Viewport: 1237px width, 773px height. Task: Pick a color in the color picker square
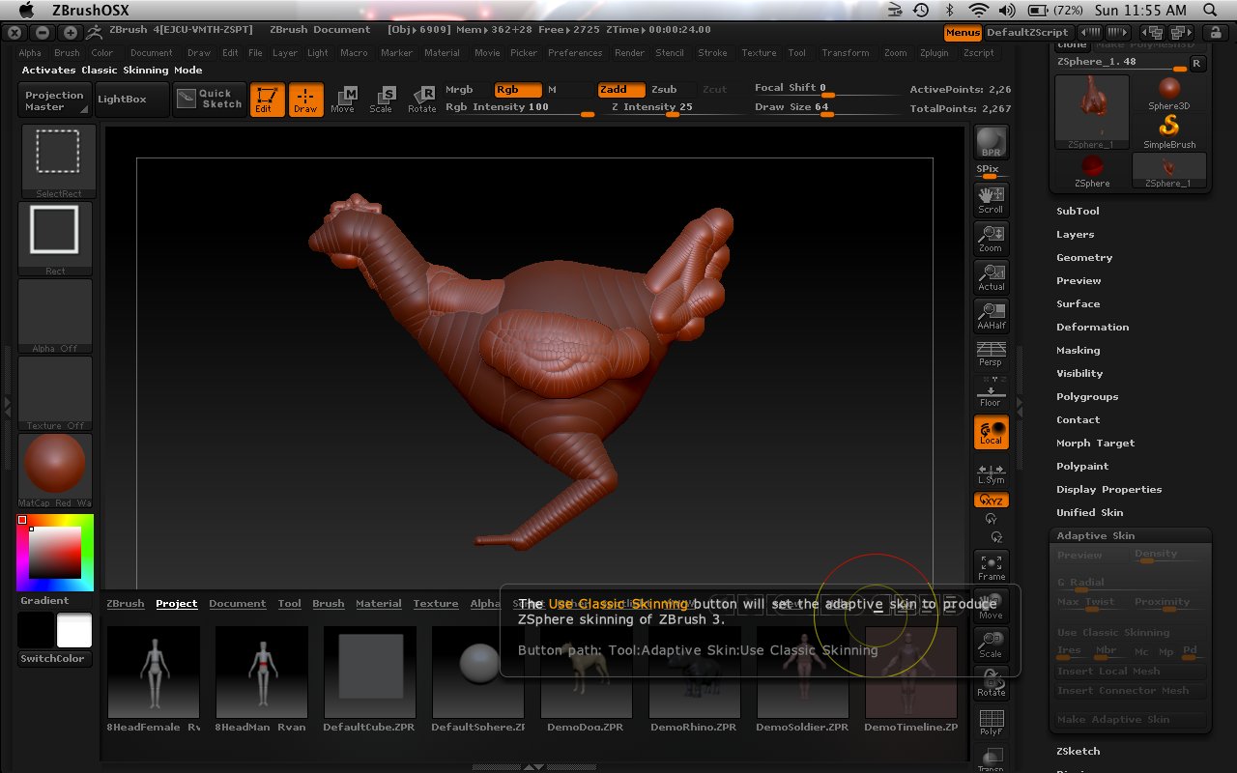(x=56, y=553)
